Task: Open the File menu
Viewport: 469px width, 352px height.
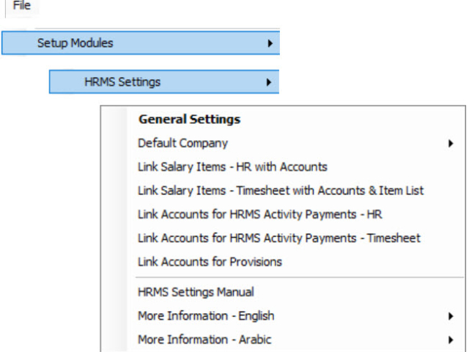Action: 21,6
